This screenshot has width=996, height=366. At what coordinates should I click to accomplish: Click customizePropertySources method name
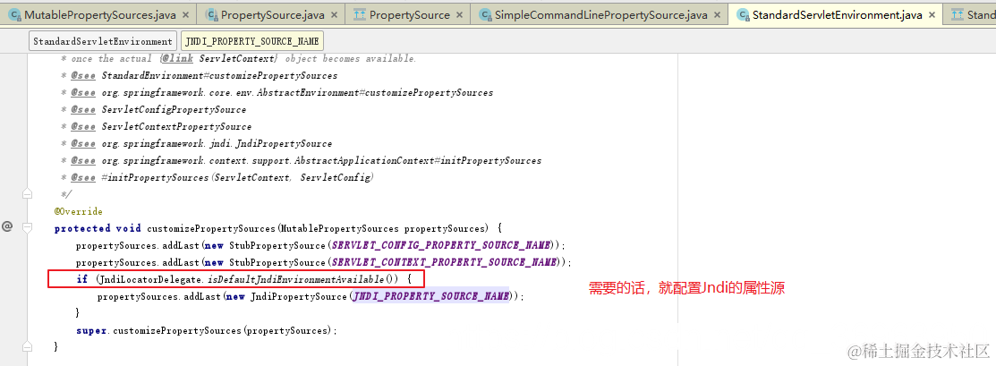(211, 228)
